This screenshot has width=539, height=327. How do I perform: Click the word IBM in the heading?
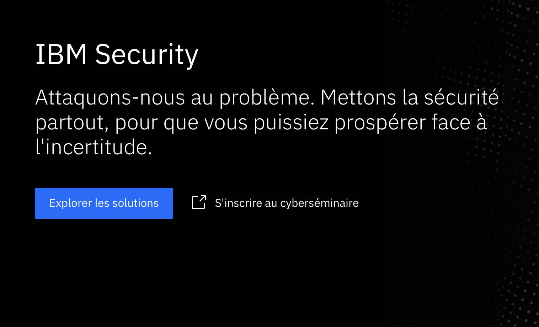tap(61, 54)
